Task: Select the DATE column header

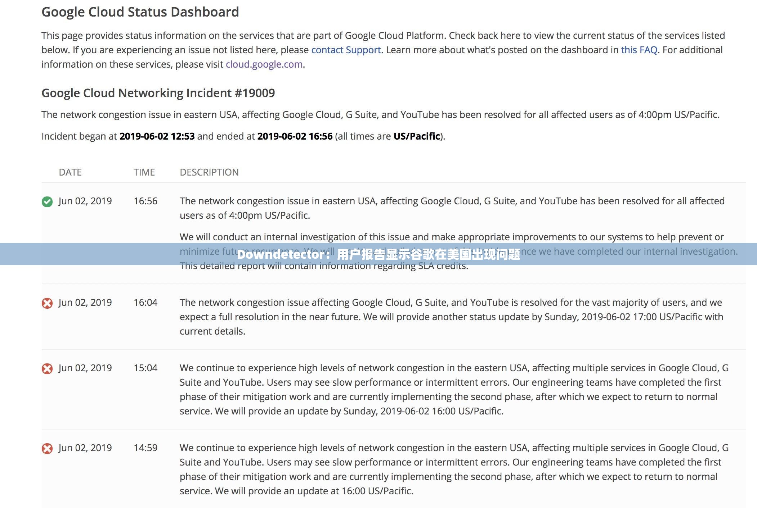Action: (70, 172)
